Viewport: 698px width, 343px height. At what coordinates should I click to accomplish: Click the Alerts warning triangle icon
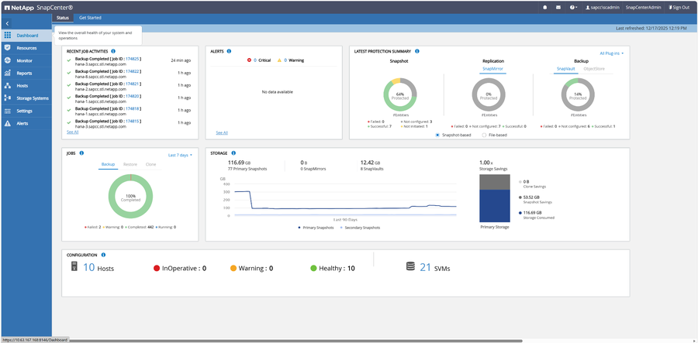[x=8, y=123]
